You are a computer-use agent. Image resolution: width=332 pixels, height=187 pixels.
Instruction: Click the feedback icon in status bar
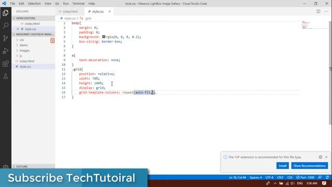click(320, 177)
